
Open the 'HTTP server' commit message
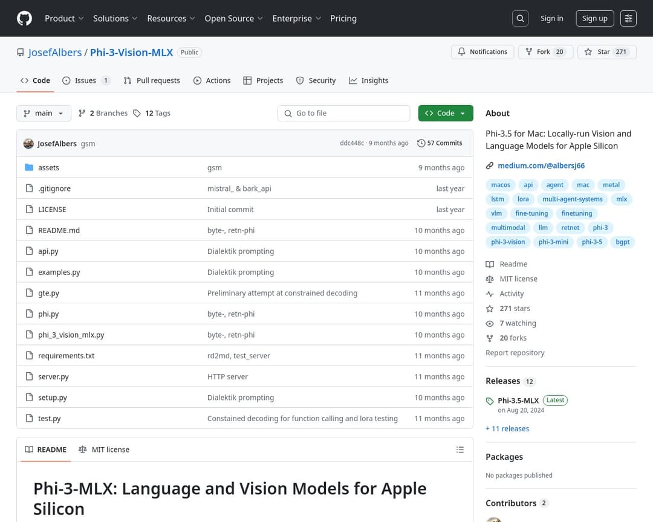227,376
